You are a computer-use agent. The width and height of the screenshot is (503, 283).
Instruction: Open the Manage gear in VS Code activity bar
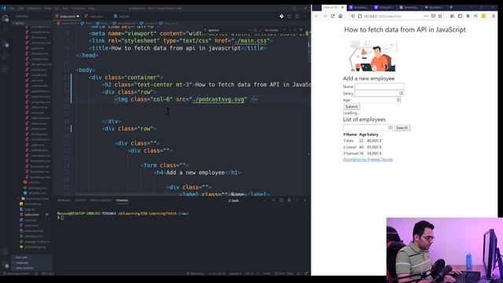pyautogui.click(x=6, y=265)
